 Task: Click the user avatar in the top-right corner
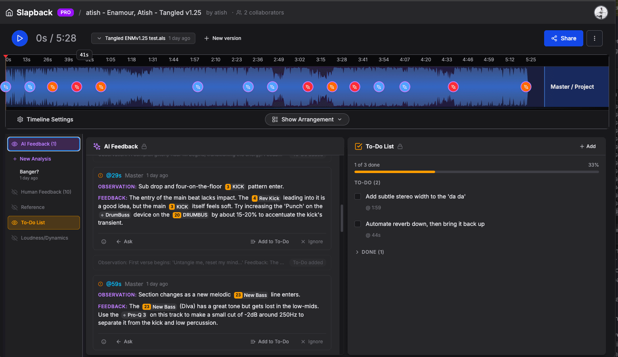click(x=601, y=12)
